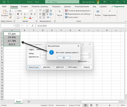The height and width of the screenshot is (107, 127).
Task: Select the Найти tab in Find and Replace
Action: [31, 49]
